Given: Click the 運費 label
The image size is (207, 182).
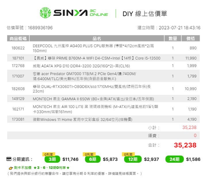Looking at the screenshot, I should pyautogui.click(x=154, y=136).
